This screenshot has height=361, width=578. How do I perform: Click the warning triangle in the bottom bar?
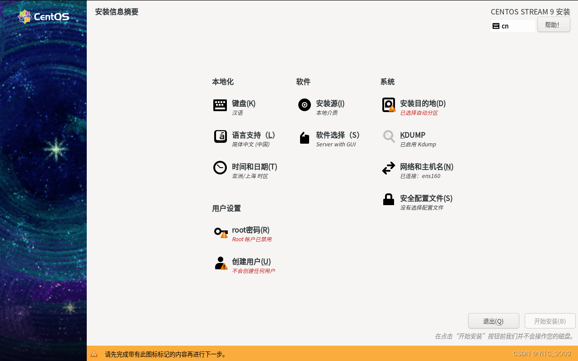pos(94,354)
